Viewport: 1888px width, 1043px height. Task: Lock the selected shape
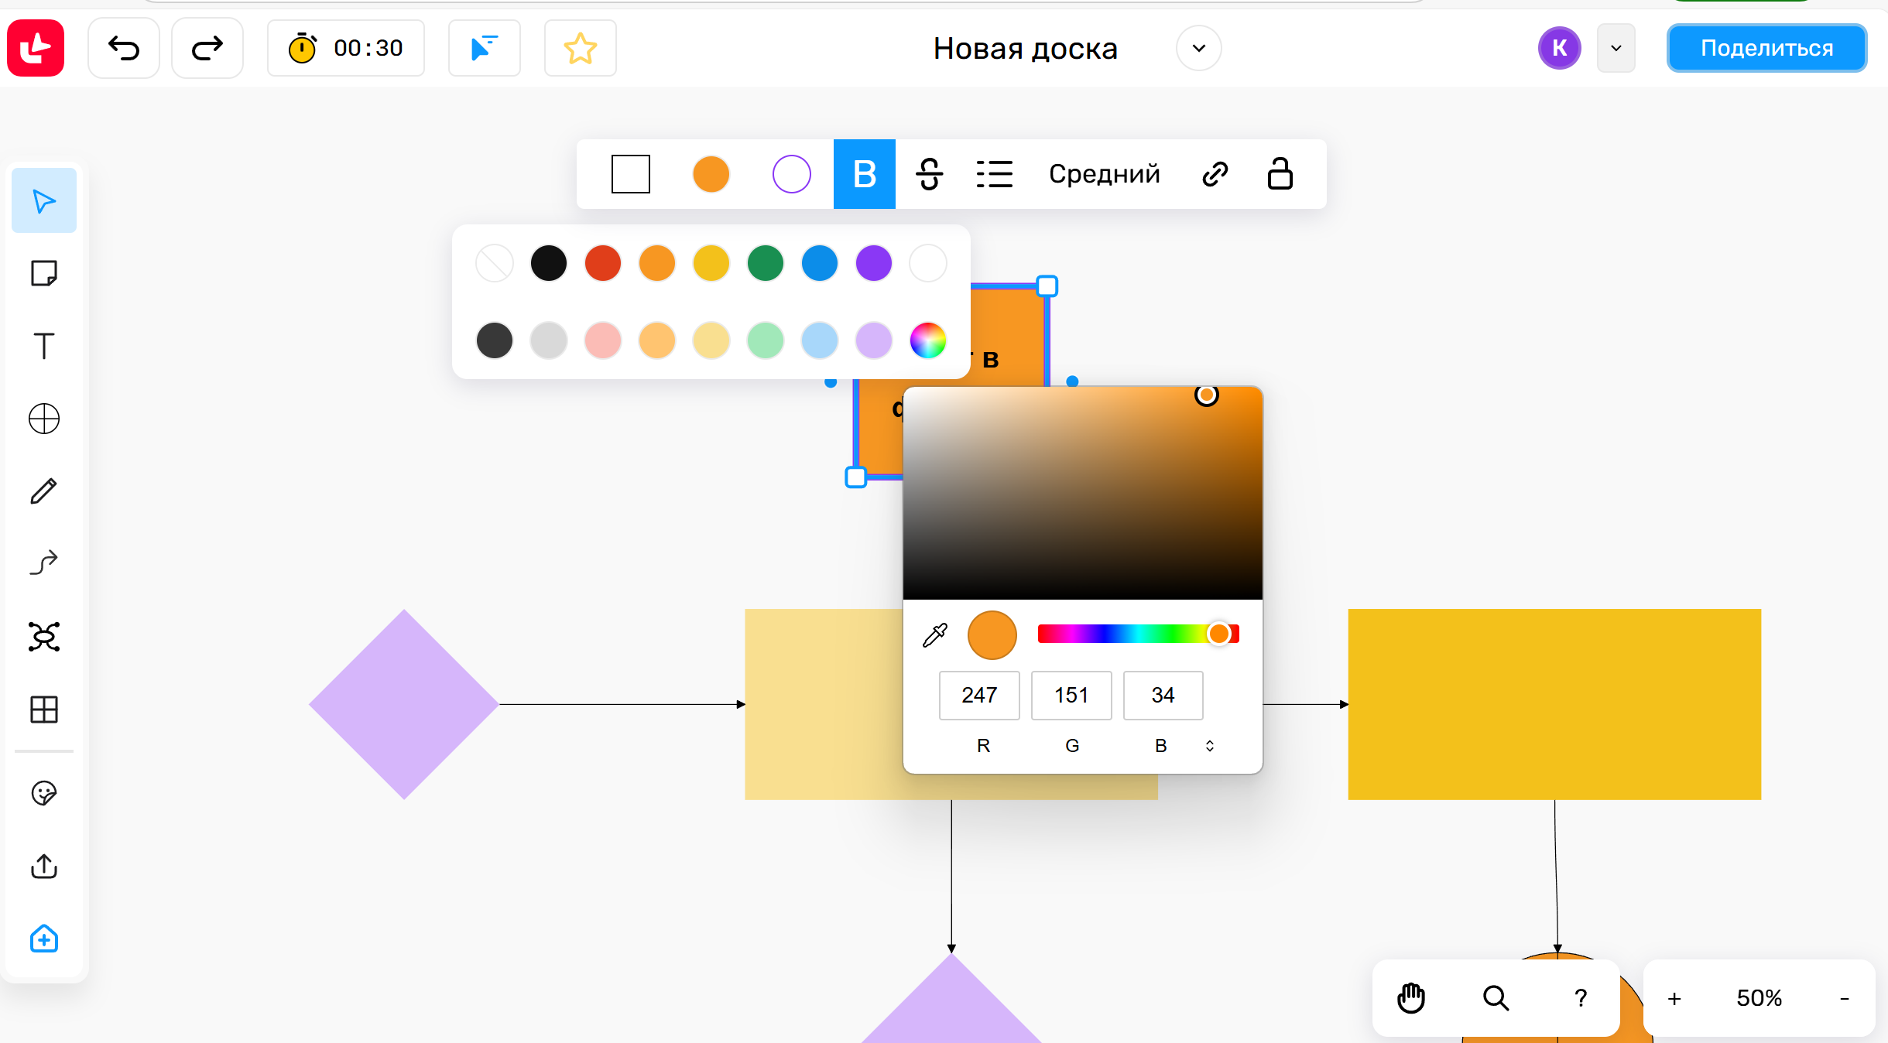click(x=1280, y=174)
